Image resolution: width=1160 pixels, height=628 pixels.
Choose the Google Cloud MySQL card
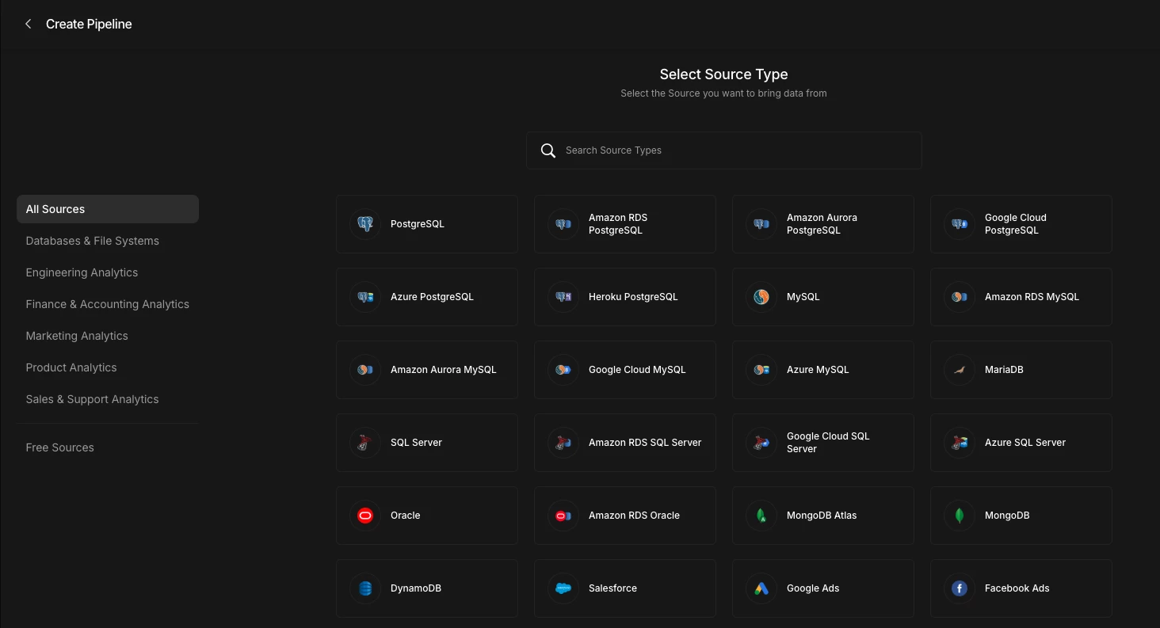[625, 370]
